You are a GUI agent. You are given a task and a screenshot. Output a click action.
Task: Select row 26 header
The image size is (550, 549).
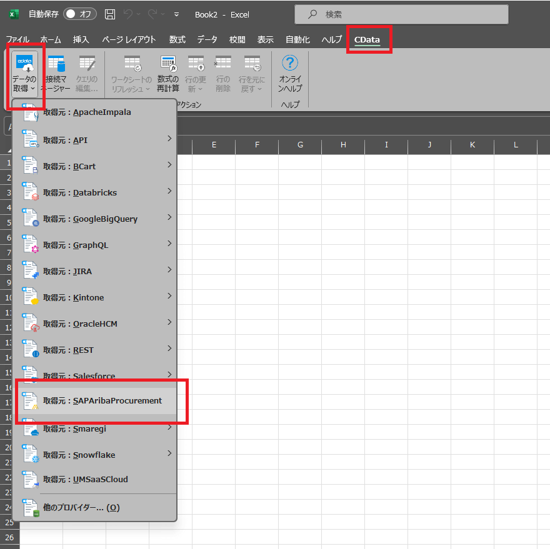(10, 537)
